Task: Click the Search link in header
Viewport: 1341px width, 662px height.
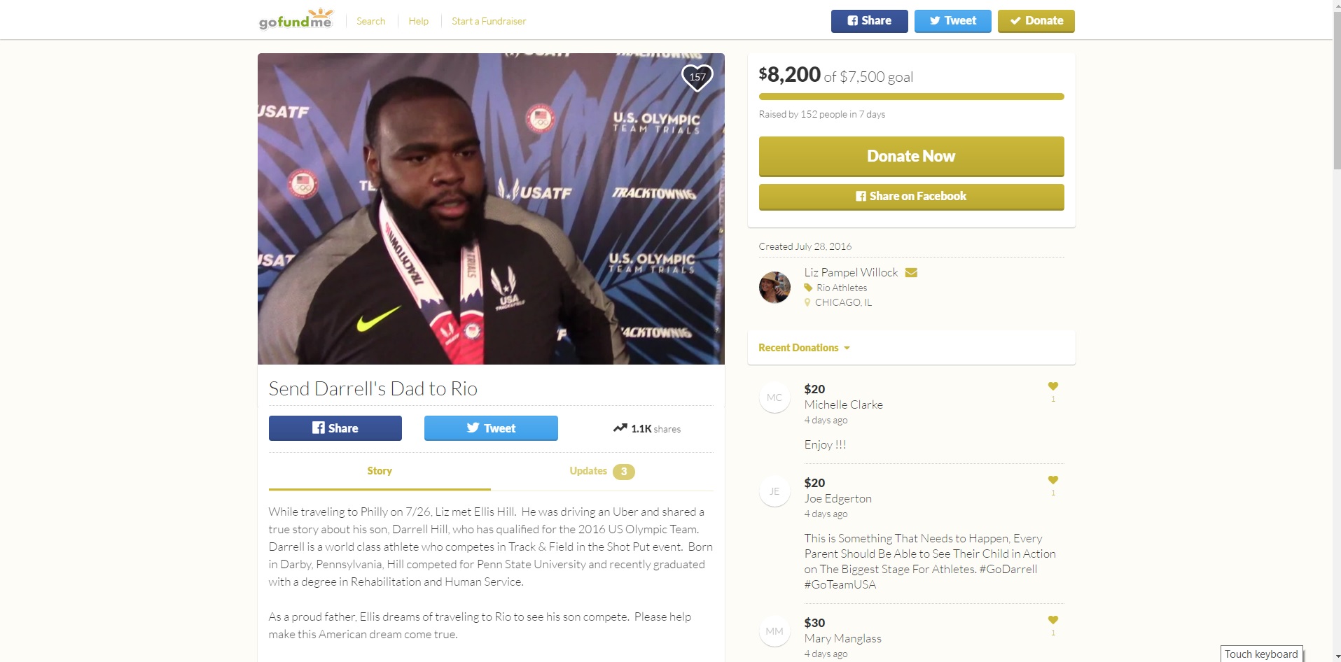Action: pyautogui.click(x=370, y=21)
